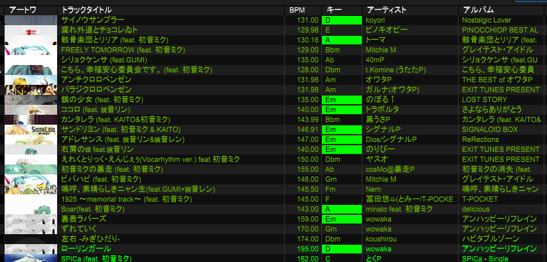The height and width of the screenshot is (262, 547).
Task: Click track title アドレサンス
Action: (123, 139)
